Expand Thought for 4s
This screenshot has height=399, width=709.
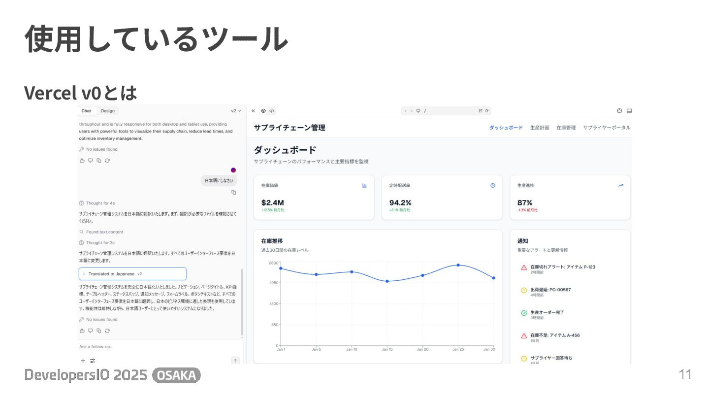pyautogui.click(x=97, y=203)
